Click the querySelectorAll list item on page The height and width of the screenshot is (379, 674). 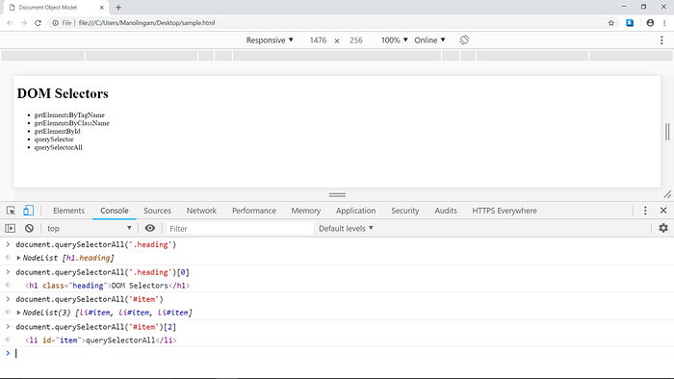tap(58, 147)
